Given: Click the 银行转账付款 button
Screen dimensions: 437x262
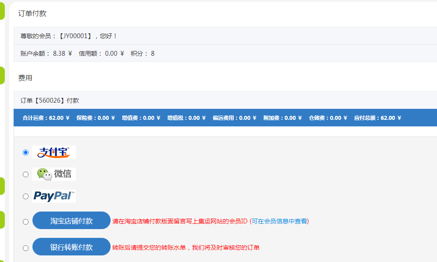Looking at the screenshot, I should tap(72, 247).
